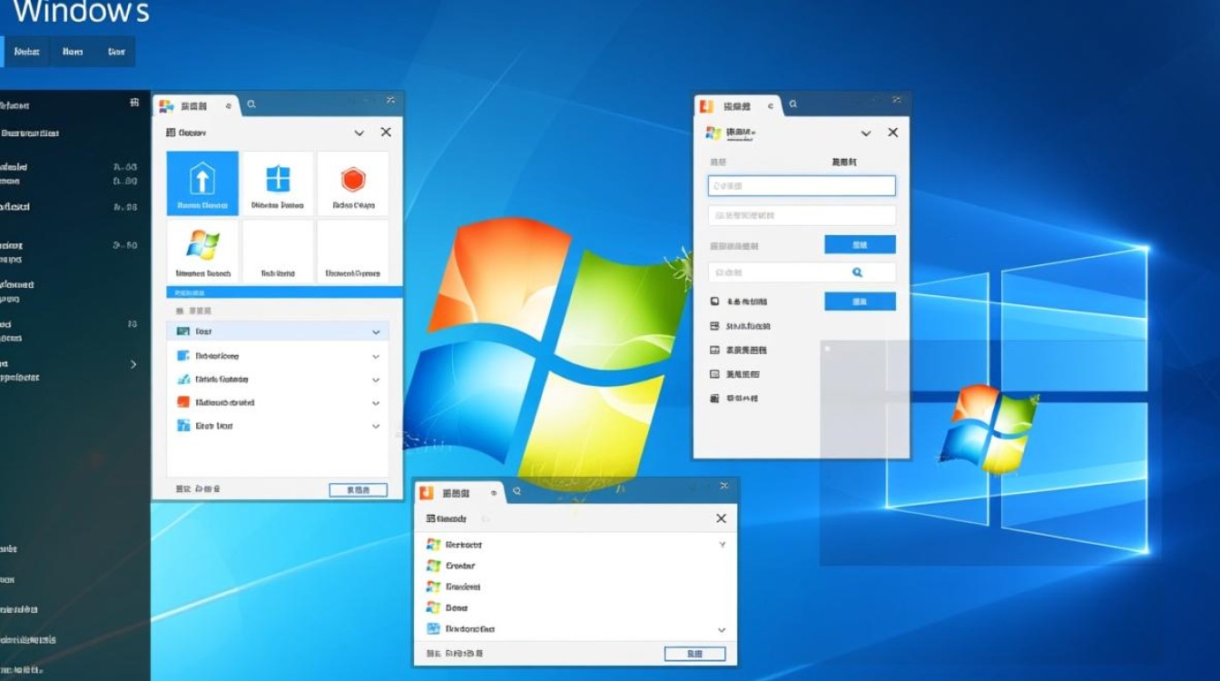Click the blue button beside the search field

pos(859,301)
